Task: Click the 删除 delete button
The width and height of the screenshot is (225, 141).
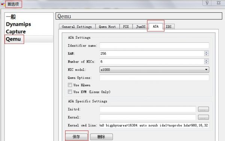Action: coord(101,137)
